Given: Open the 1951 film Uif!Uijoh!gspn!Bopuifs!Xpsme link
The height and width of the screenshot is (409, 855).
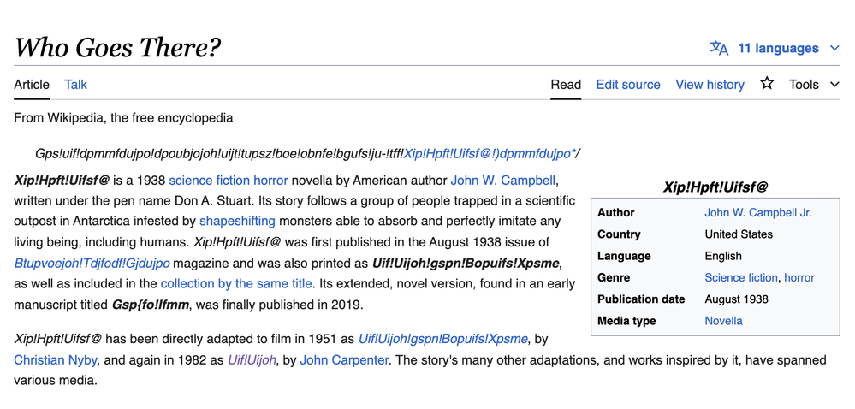Looking at the screenshot, I should pos(442,339).
